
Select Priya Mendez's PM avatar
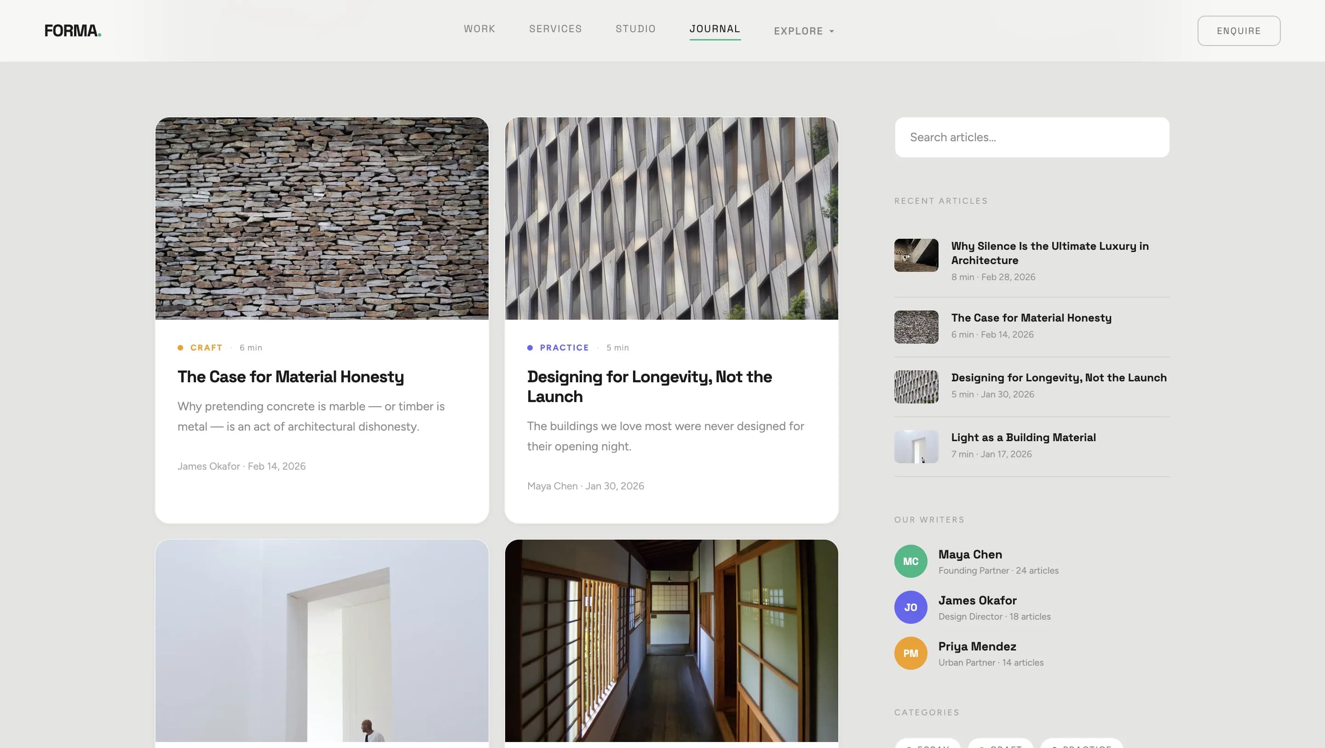[x=910, y=653]
